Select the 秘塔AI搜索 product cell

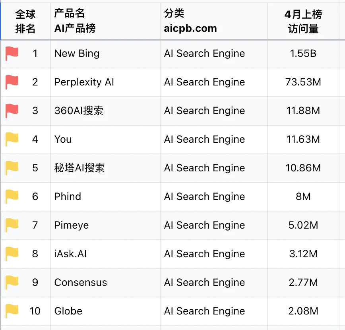79,168
